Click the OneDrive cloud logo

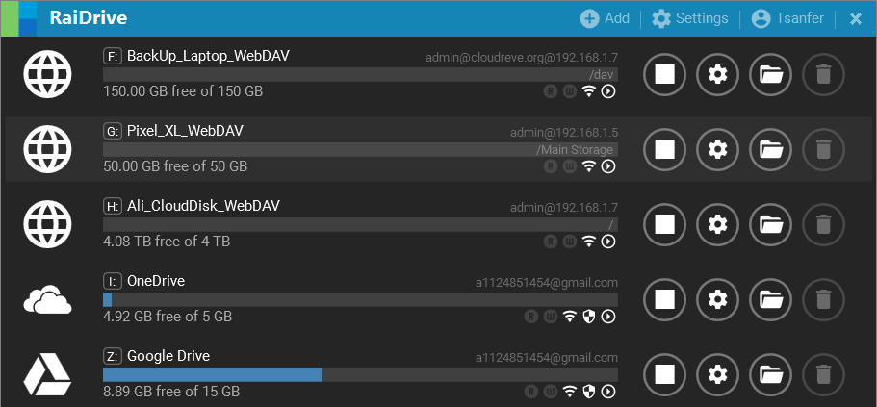tap(47, 299)
